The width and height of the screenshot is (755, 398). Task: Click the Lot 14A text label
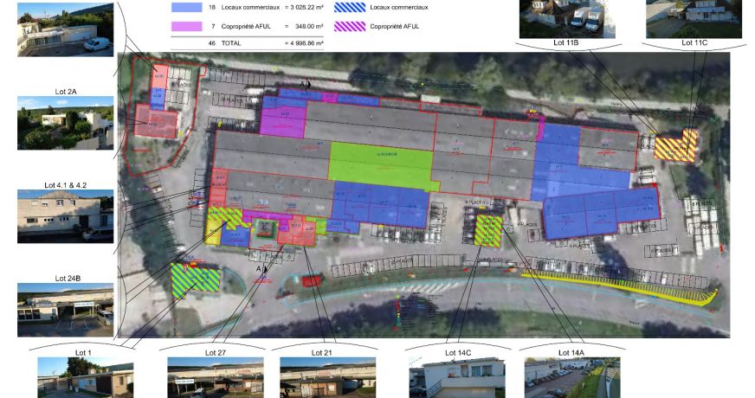click(571, 353)
